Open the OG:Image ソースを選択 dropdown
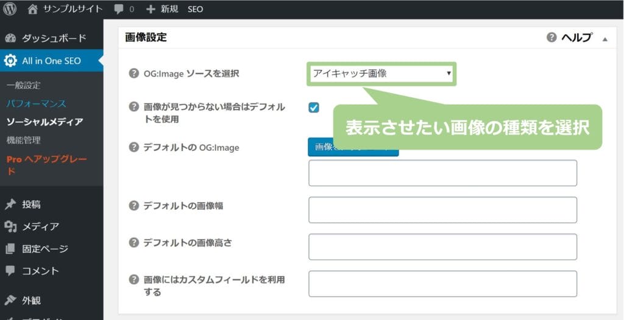 point(381,74)
